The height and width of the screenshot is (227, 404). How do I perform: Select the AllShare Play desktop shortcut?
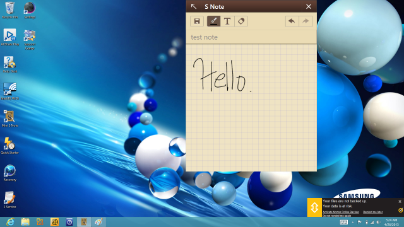coord(10,37)
